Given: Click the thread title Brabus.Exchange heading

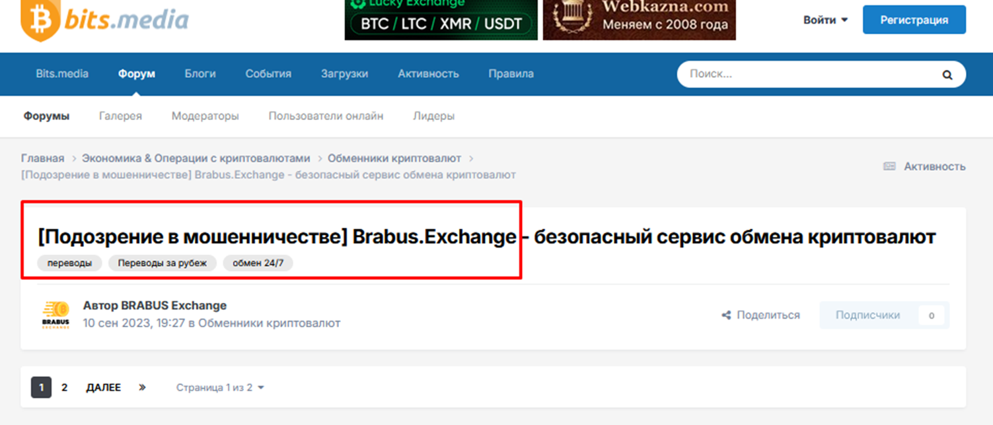Looking at the screenshot, I should [487, 236].
